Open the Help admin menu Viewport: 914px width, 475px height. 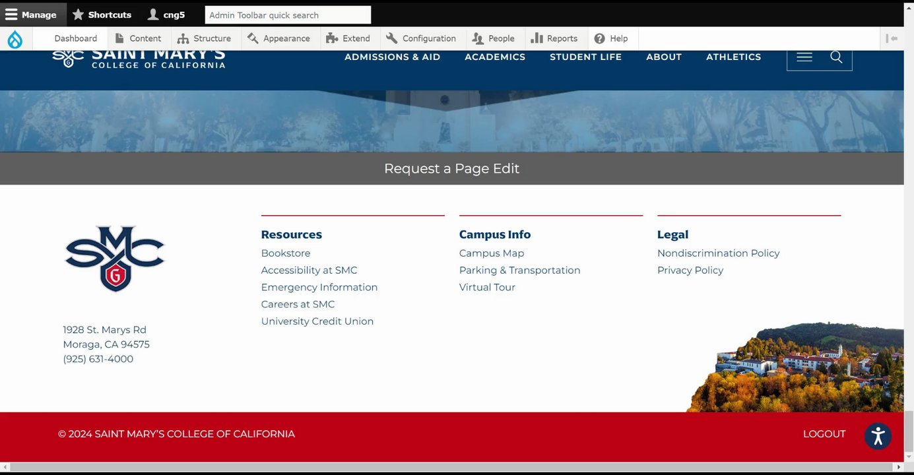[x=611, y=38]
